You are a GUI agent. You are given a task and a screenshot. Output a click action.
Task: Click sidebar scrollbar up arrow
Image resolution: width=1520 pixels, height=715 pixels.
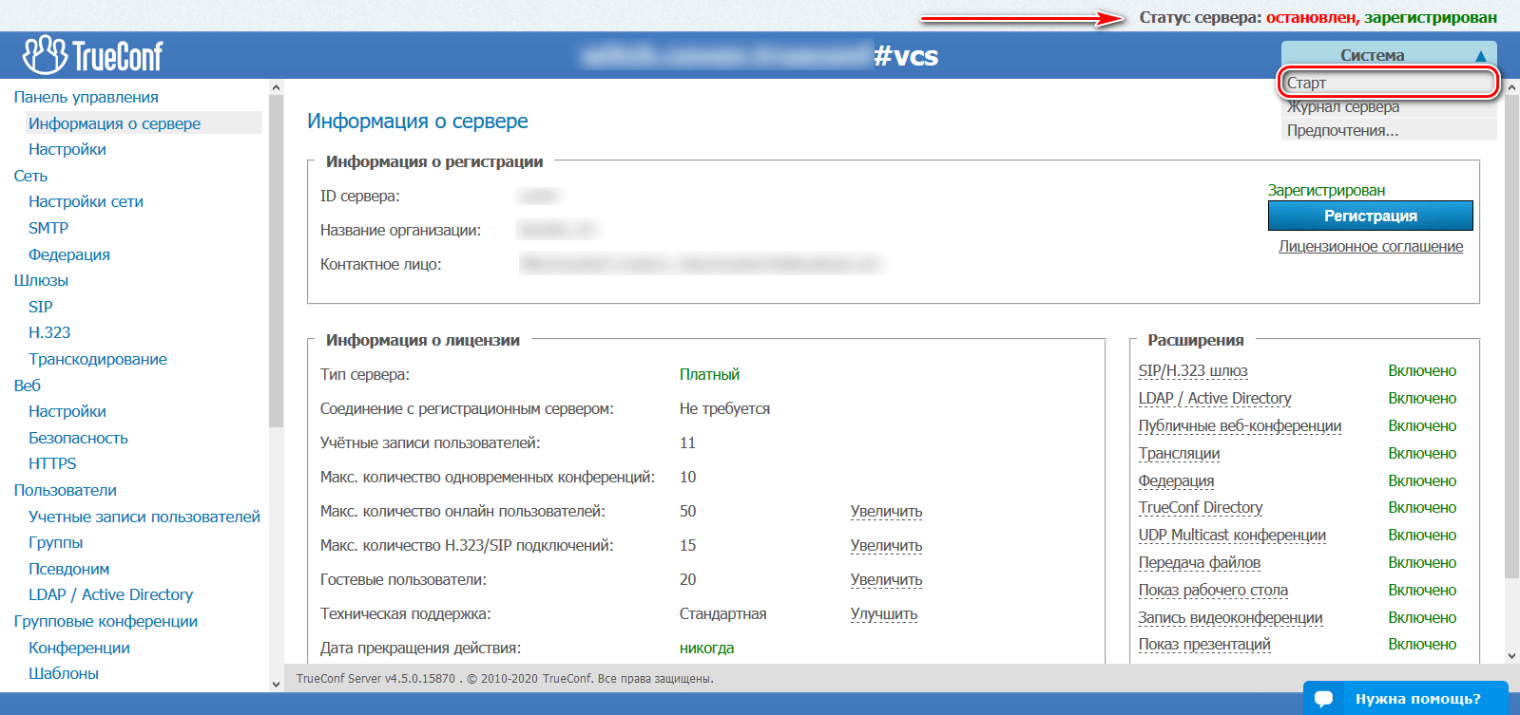(x=276, y=87)
